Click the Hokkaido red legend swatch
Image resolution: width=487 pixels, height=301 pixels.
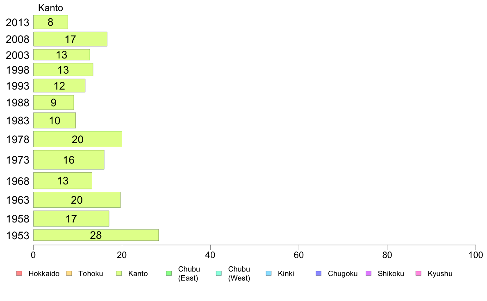tap(19, 273)
